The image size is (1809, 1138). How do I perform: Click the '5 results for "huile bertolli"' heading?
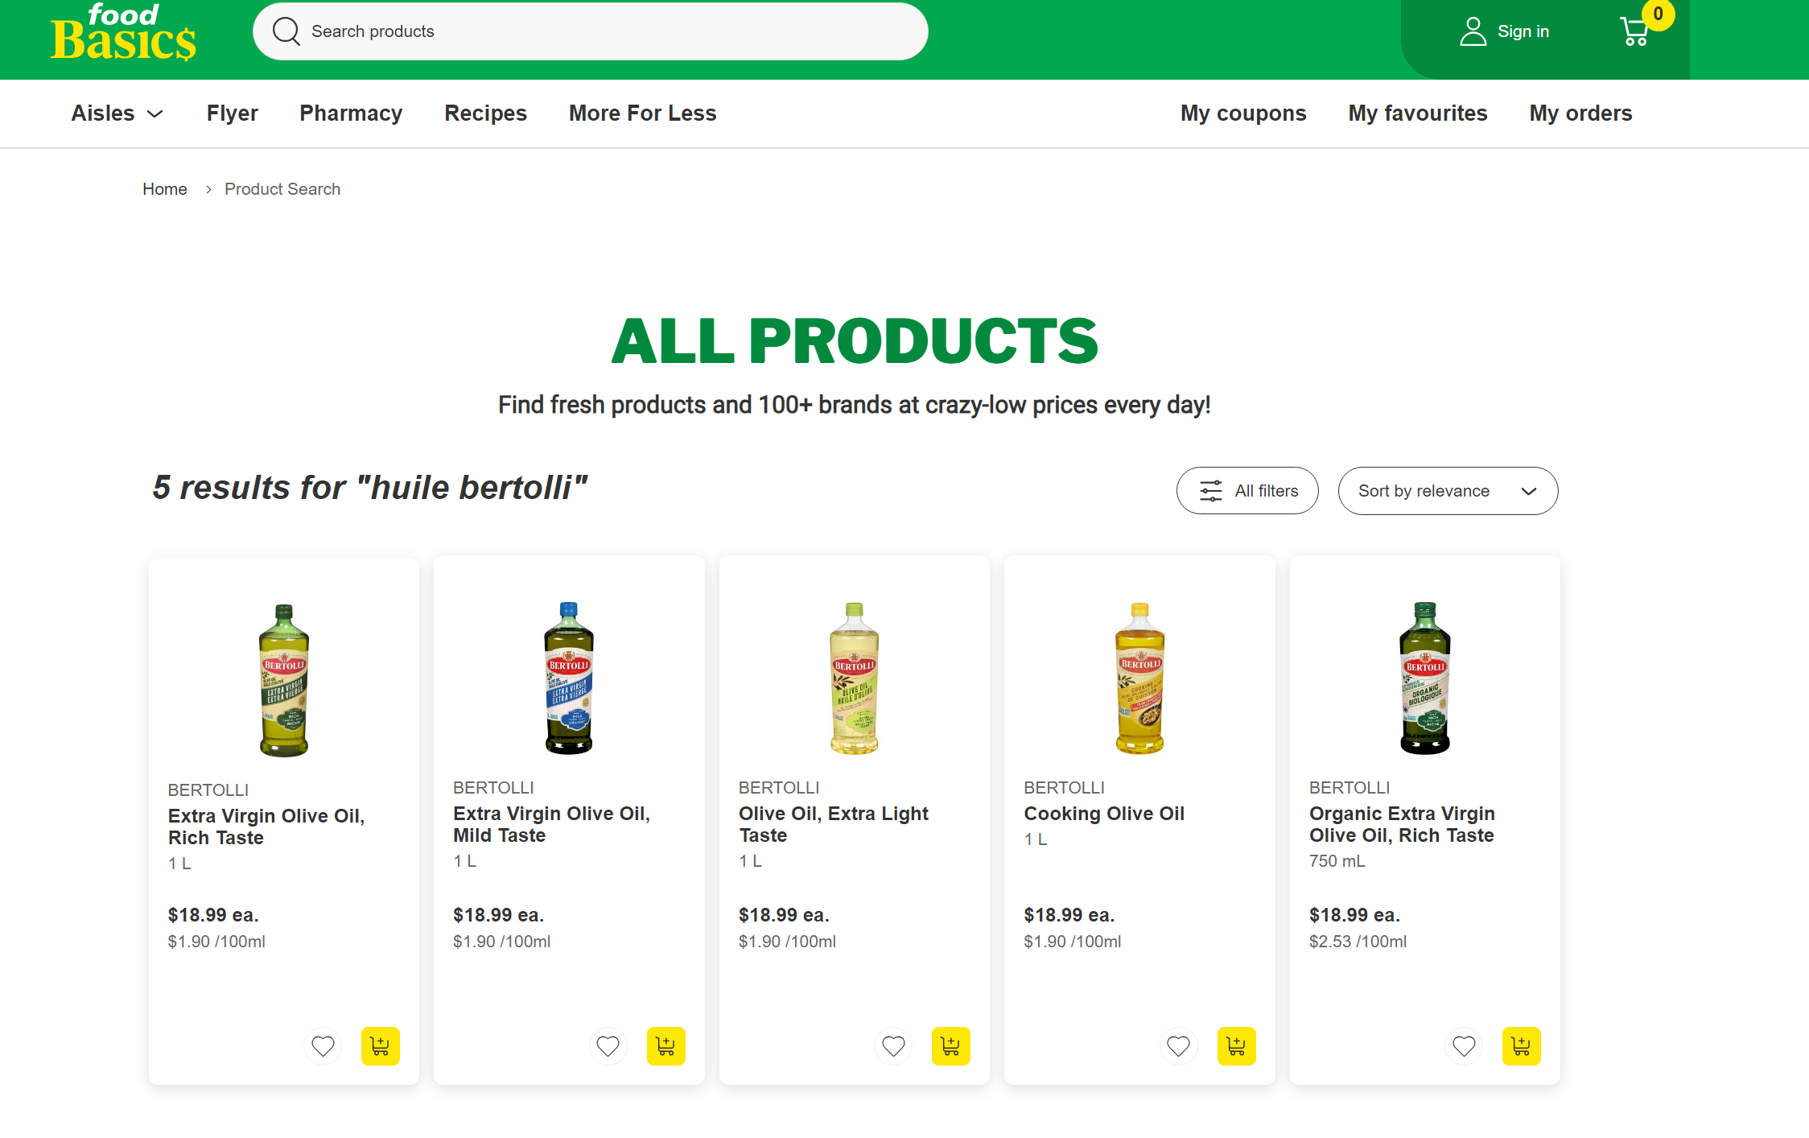tap(370, 488)
